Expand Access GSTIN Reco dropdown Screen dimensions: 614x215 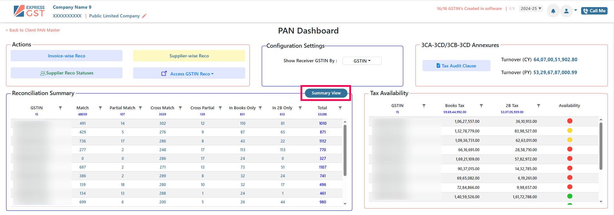pyautogui.click(x=189, y=73)
